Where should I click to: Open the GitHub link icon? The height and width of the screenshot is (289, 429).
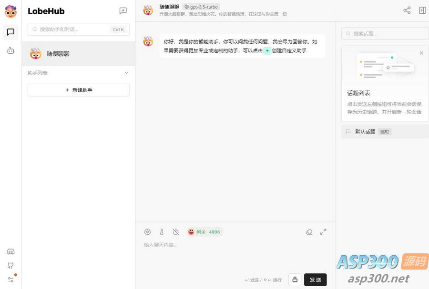pyautogui.click(x=10, y=266)
